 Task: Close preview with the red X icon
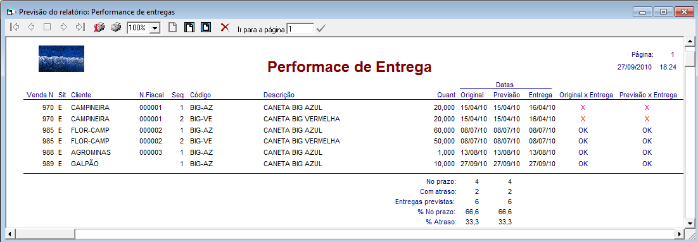coord(225,28)
